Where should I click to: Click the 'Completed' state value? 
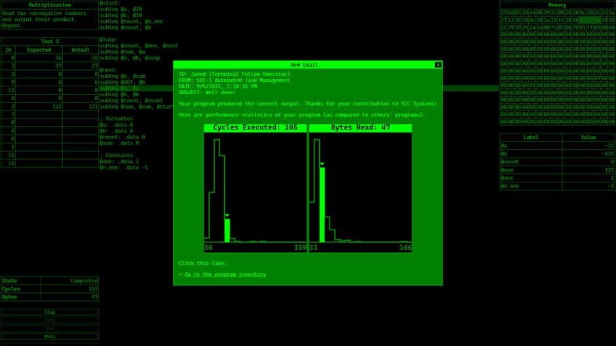pyautogui.click(x=84, y=281)
